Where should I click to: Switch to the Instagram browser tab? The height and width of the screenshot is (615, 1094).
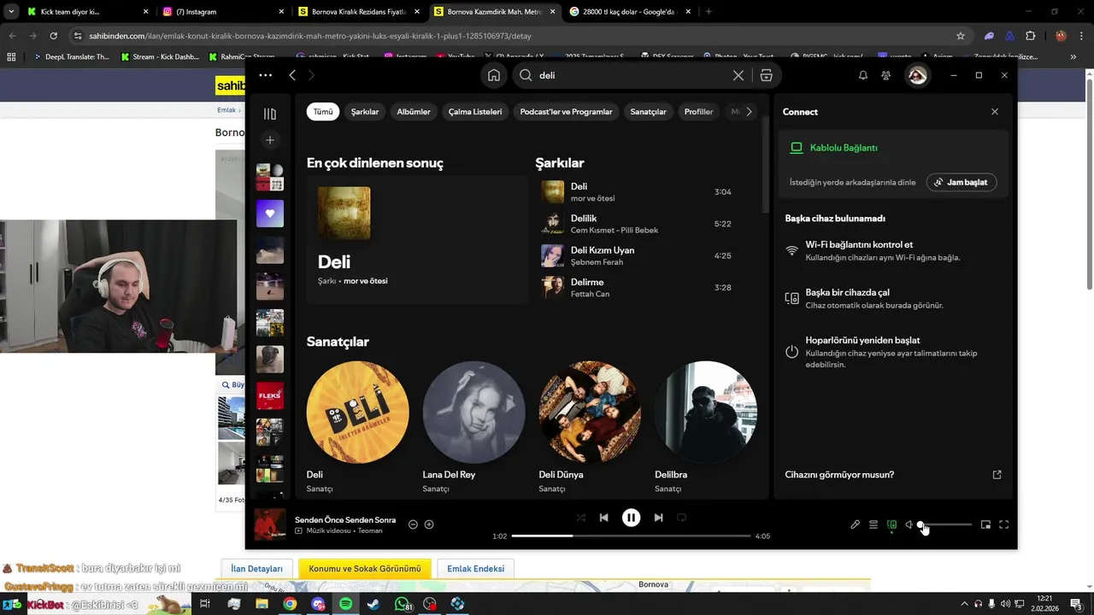click(x=221, y=12)
